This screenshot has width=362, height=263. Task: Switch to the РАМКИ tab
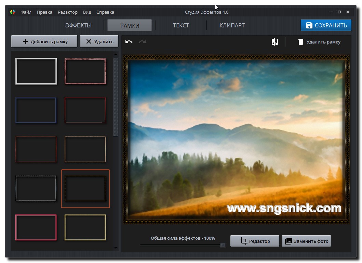[x=130, y=25]
